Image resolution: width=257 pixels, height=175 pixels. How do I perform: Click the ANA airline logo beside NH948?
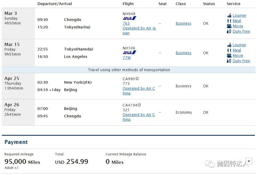pos(129,18)
